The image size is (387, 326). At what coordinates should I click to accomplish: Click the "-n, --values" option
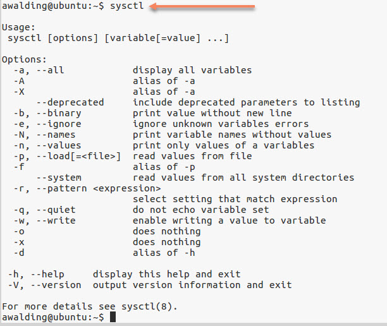coord(47,145)
